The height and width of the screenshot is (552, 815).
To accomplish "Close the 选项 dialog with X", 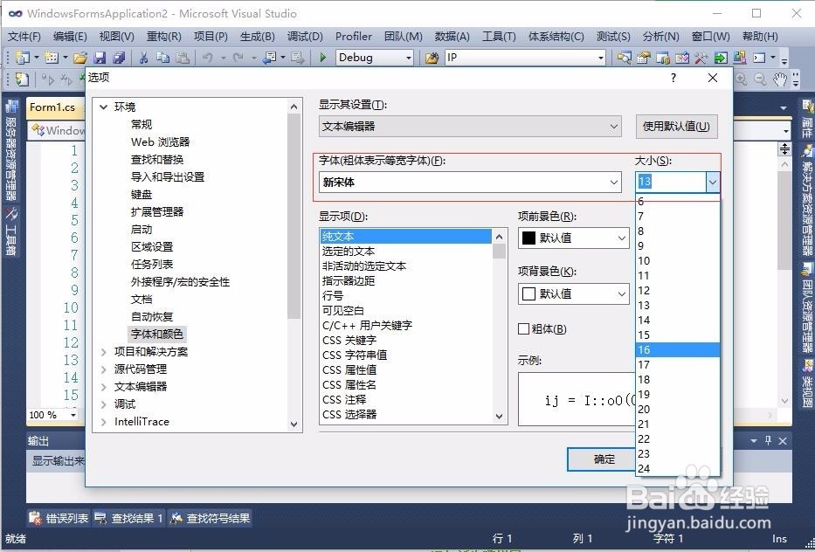I will (x=713, y=78).
